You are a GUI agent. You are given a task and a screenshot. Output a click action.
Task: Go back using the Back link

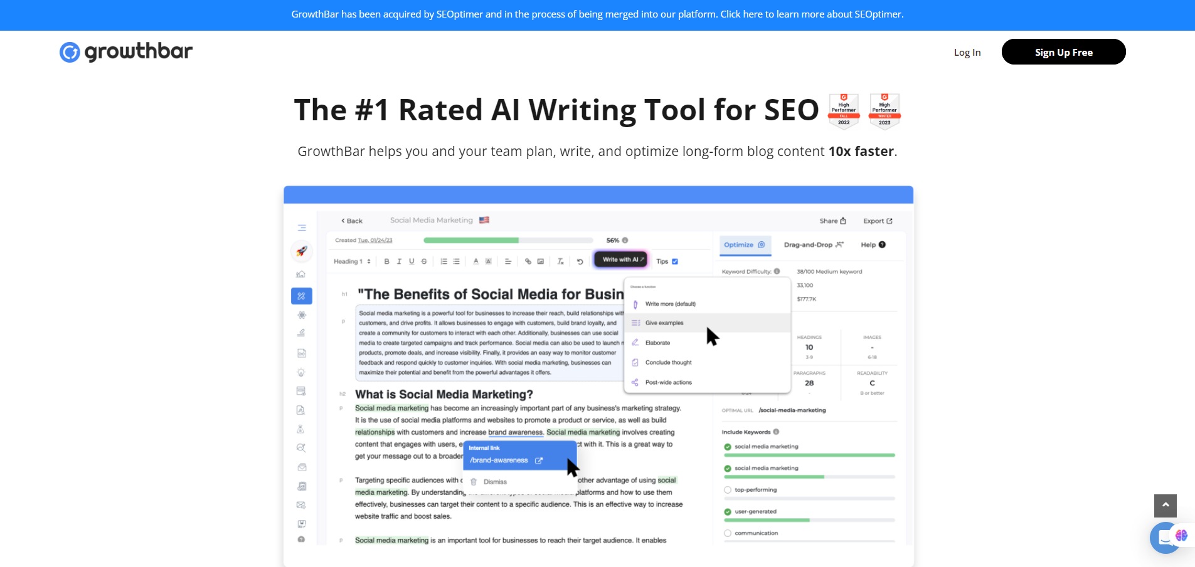click(x=352, y=221)
